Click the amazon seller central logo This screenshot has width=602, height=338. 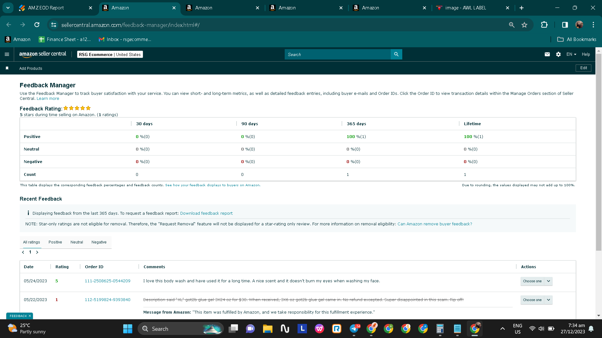tap(43, 54)
